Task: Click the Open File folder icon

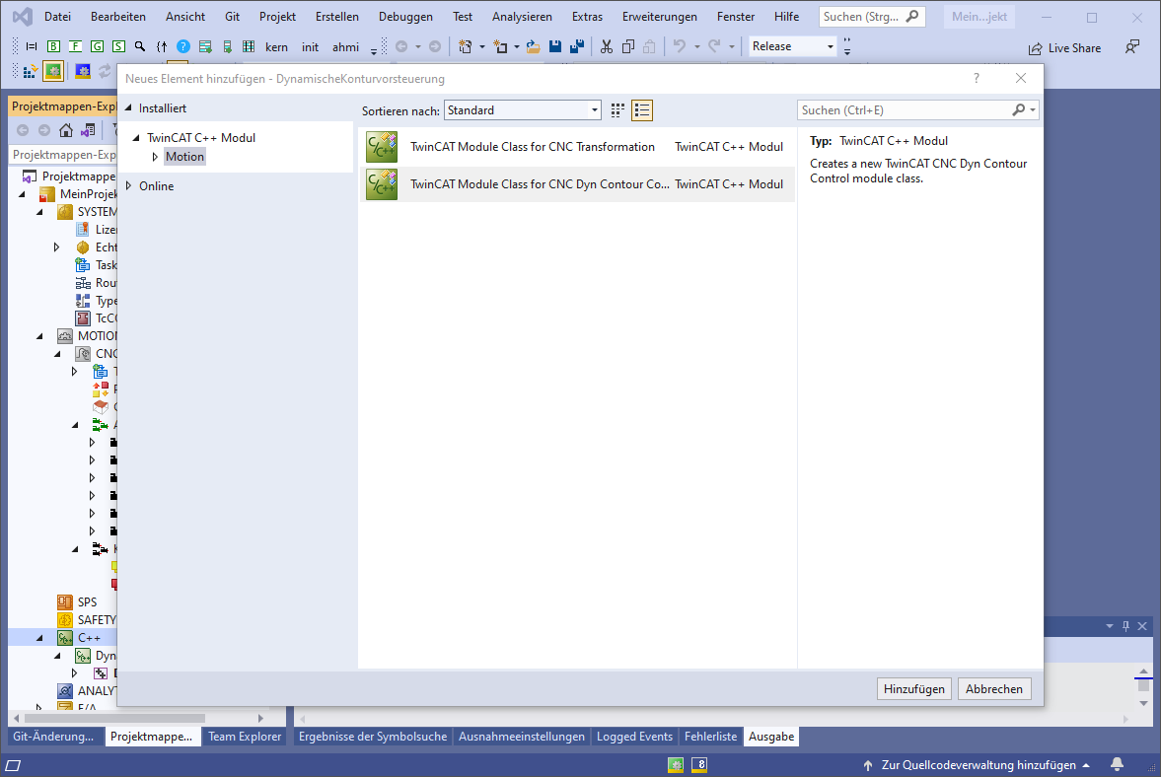Action: pos(533,46)
